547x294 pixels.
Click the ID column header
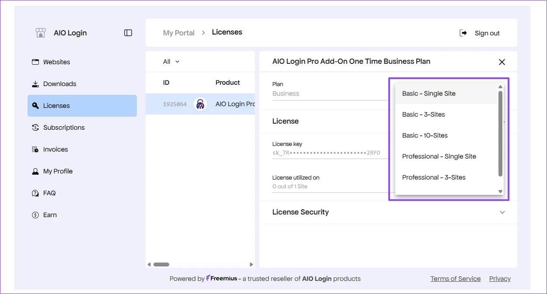[x=166, y=83]
